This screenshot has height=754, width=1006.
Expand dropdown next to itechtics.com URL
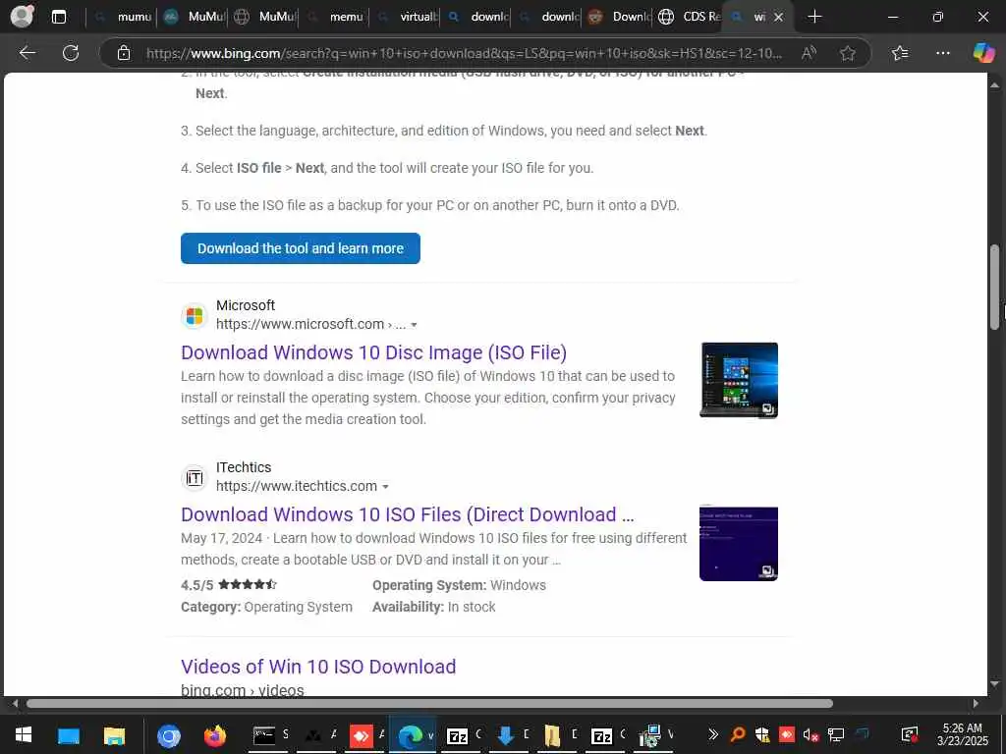coord(385,487)
